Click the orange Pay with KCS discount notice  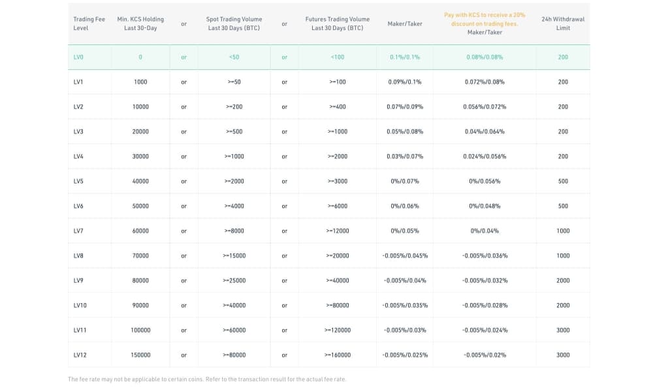point(485,19)
